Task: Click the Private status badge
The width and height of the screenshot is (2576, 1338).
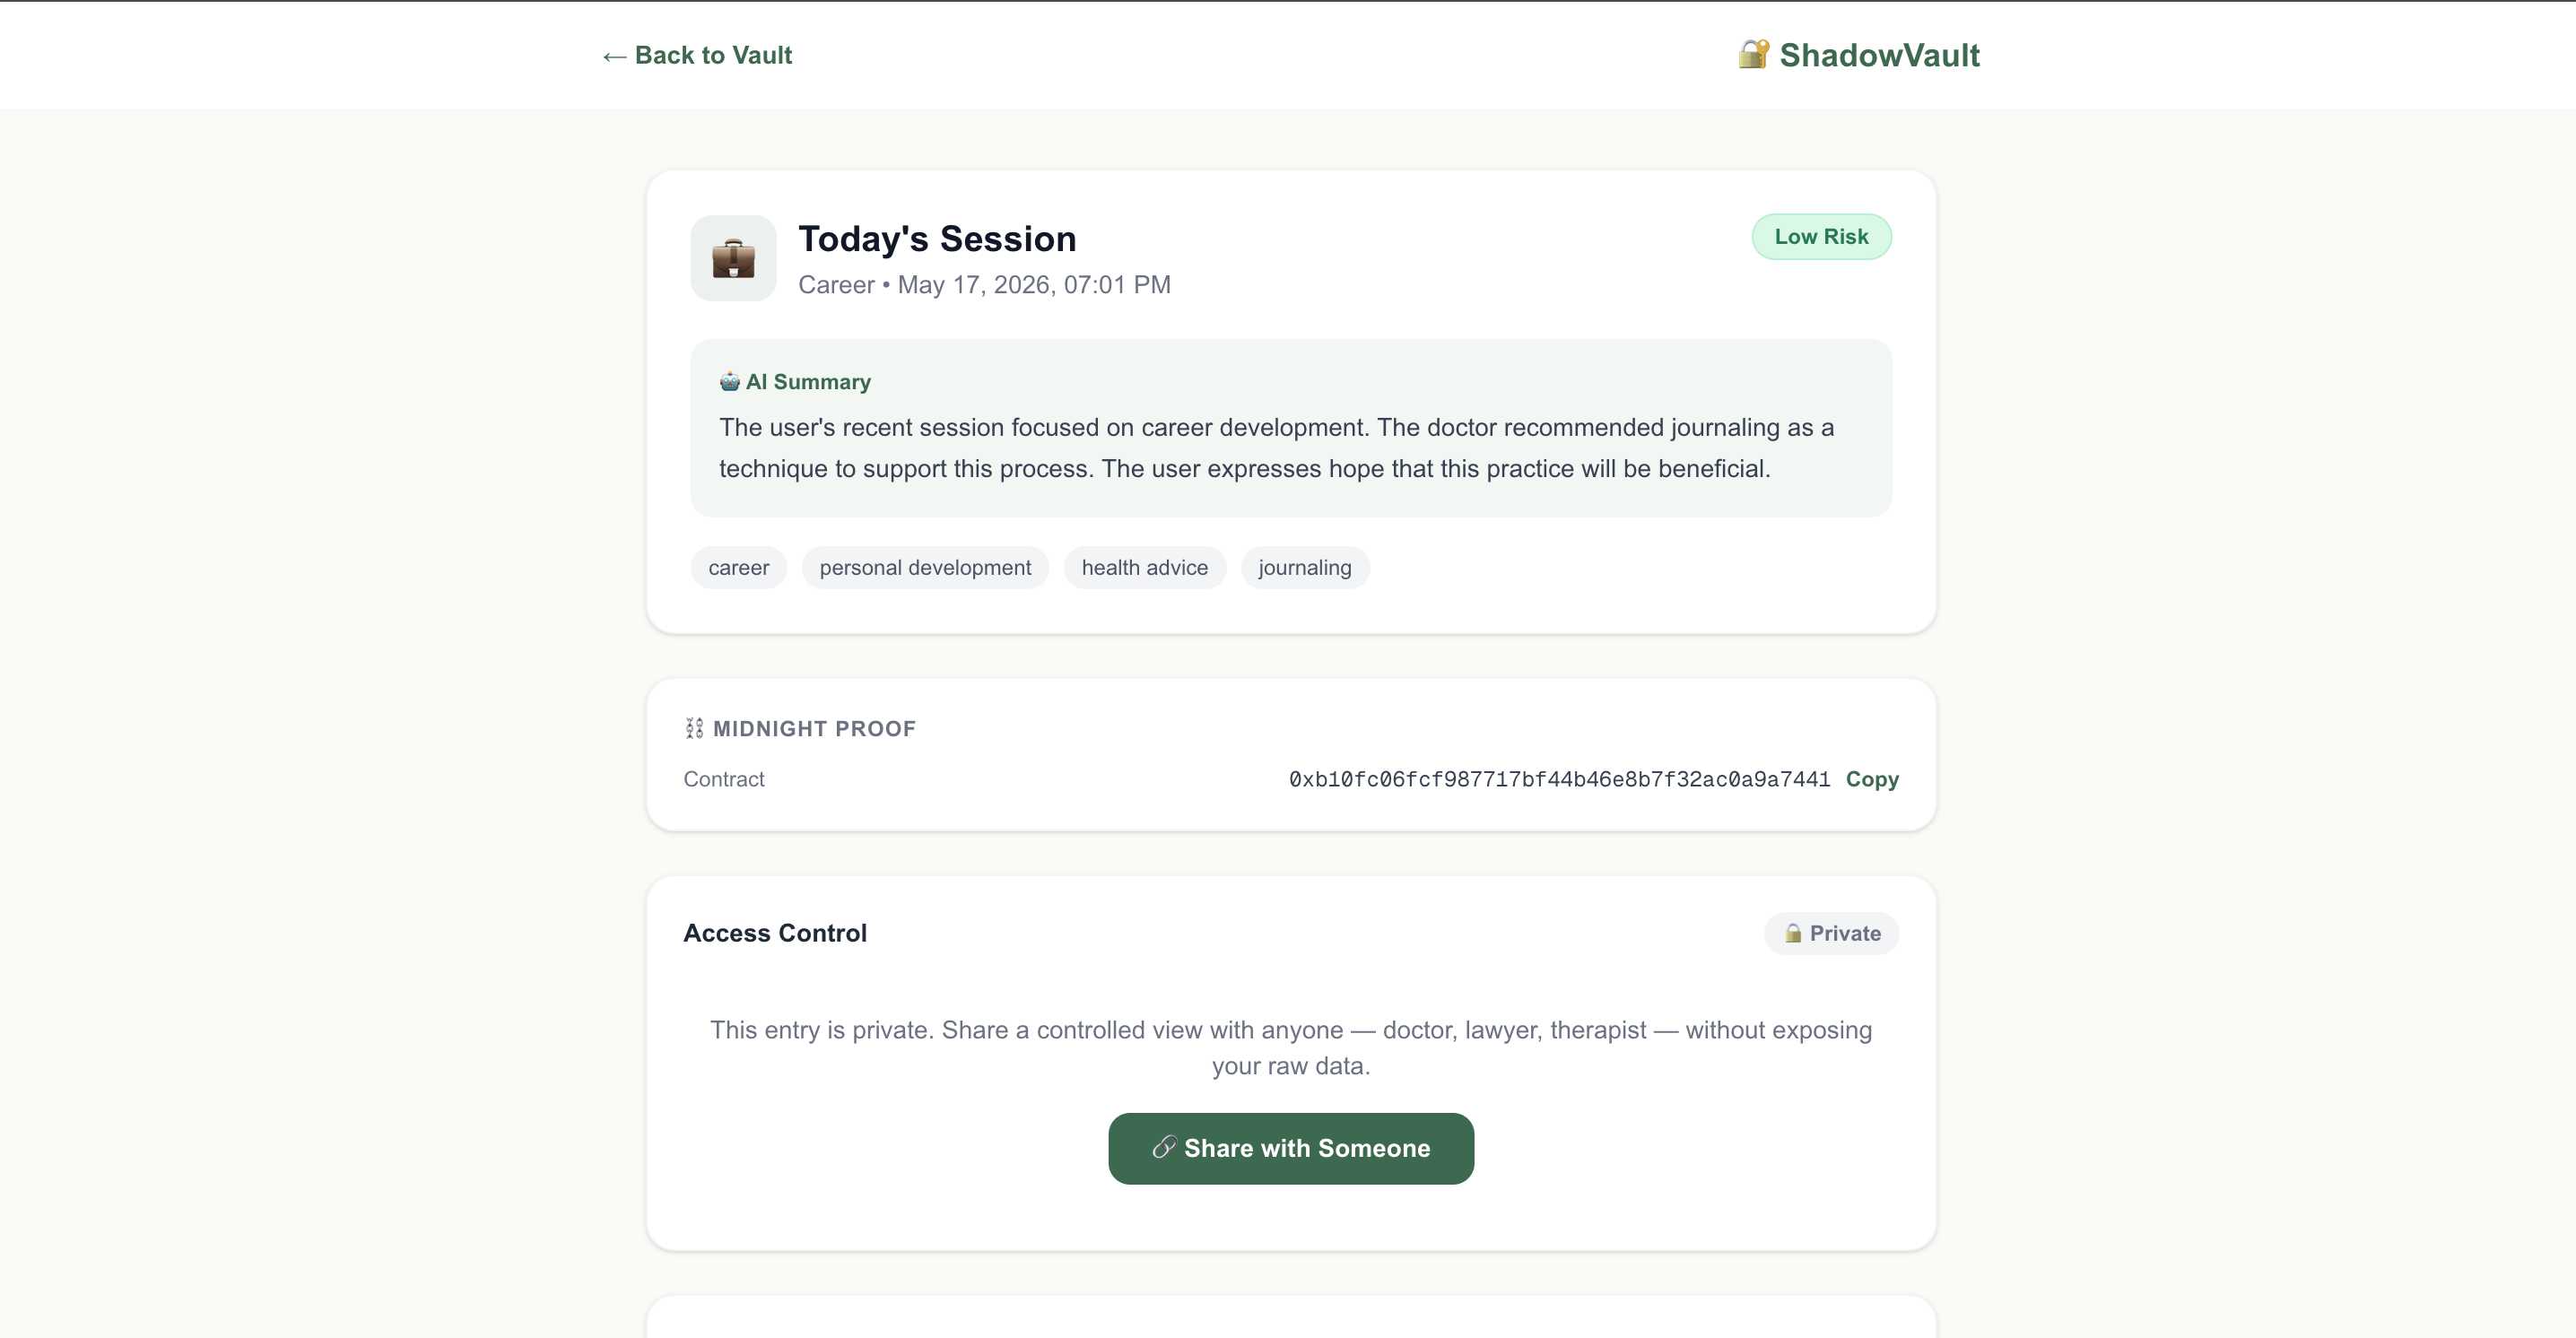Action: [x=1831, y=933]
